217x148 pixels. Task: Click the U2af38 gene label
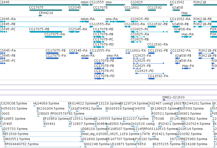(177, 7)
